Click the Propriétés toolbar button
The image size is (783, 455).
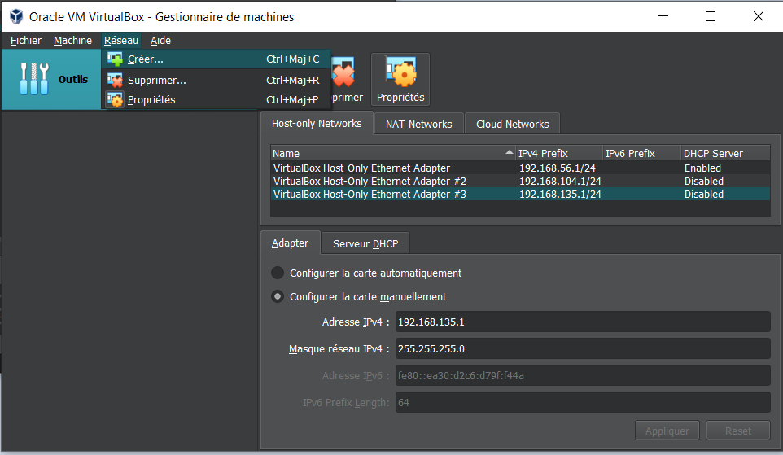400,80
